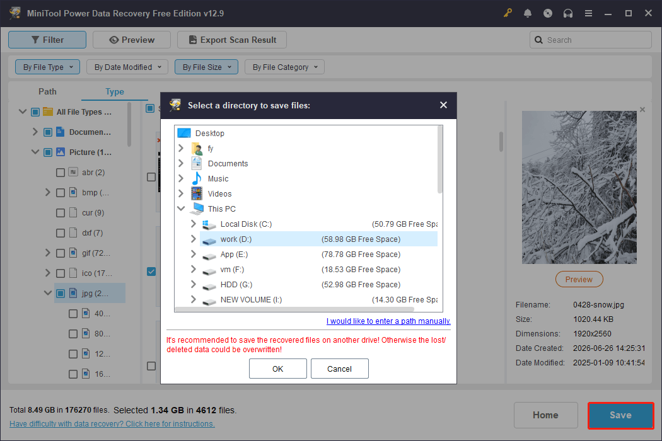
Task: Click the orange Preview button under thumbnail
Action: point(579,279)
